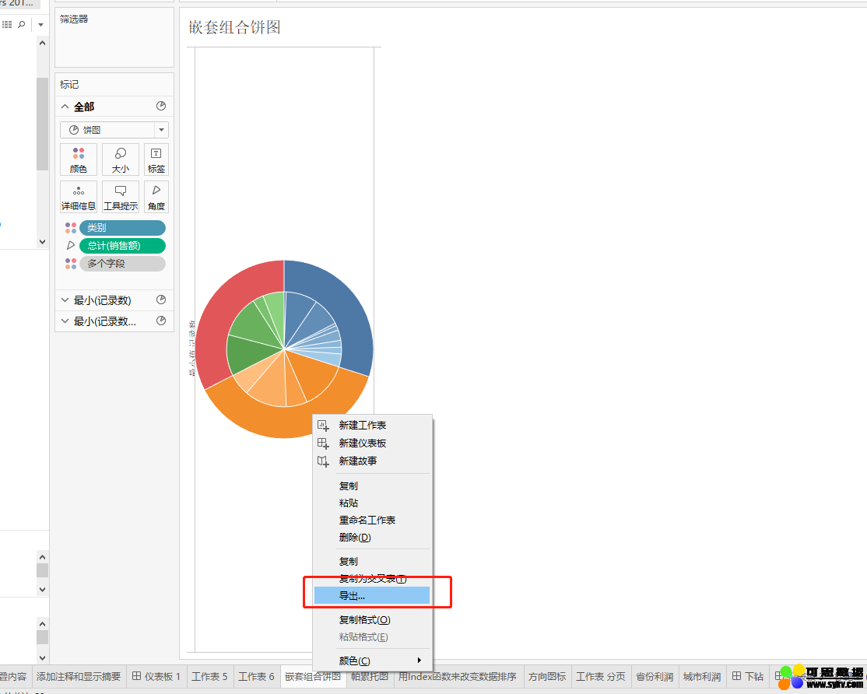Open the 颜色 color marks card
The width and height of the screenshot is (867, 694).
[x=79, y=159]
